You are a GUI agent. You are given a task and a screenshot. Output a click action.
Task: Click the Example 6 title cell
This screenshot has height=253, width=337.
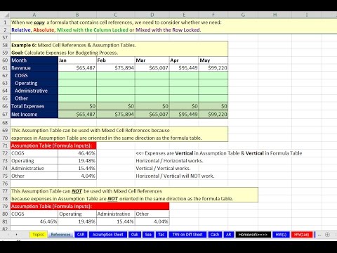(x=119, y=45)
